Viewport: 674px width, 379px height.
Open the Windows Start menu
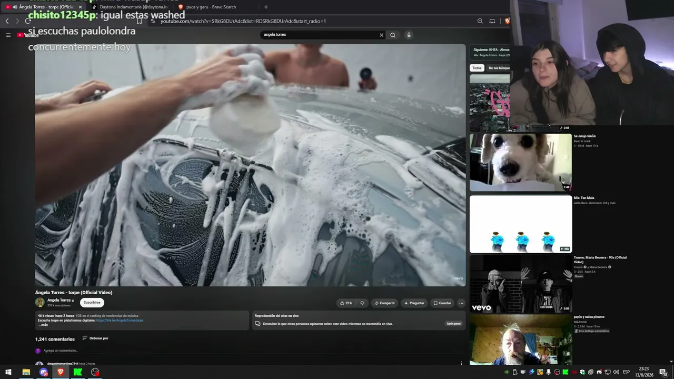pos(8,372)
